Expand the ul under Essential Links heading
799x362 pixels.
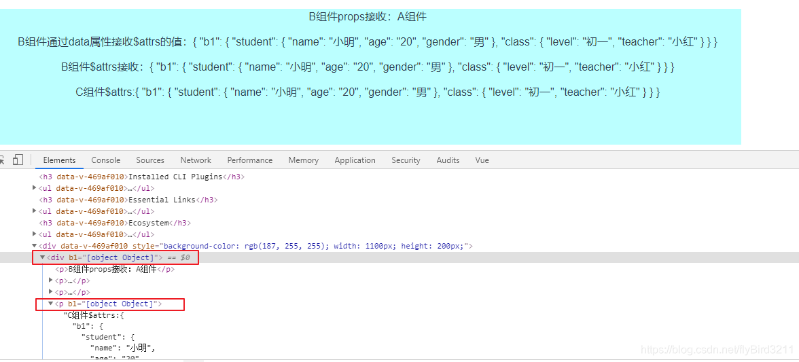pos(34,211)
